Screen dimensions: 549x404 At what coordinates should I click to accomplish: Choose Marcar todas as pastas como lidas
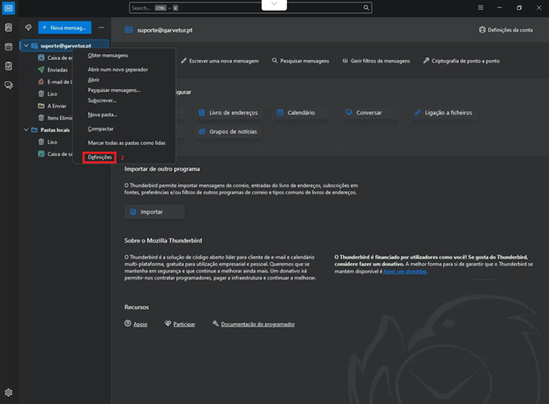126,143
